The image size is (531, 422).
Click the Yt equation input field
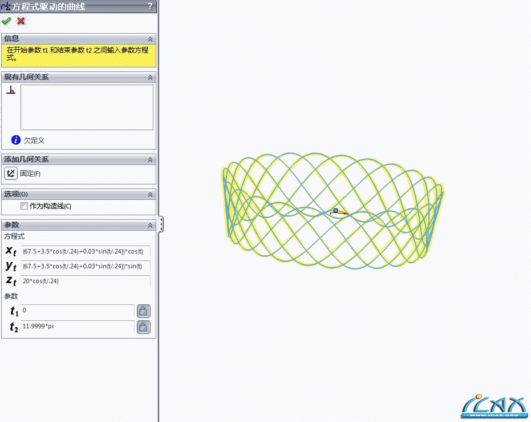86,267
